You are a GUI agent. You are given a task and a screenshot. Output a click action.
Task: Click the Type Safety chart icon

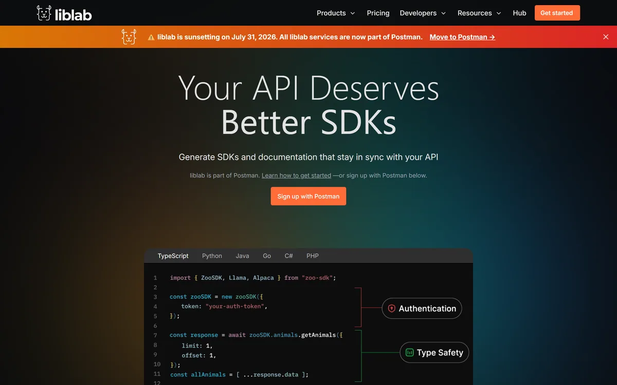tap(410, 353)
